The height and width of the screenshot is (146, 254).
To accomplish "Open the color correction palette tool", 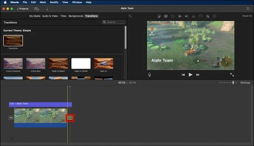I will pos(166,16).
